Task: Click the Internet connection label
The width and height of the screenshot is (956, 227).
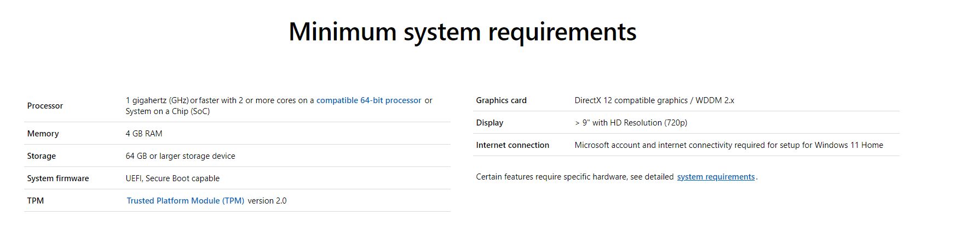Action: click(512, 145)
